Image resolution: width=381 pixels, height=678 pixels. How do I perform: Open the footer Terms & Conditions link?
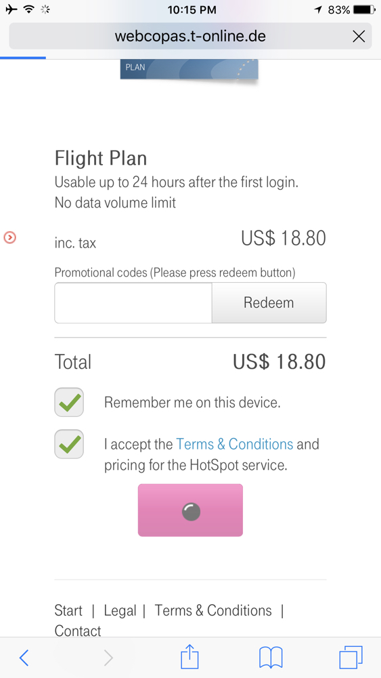point(213,611)
